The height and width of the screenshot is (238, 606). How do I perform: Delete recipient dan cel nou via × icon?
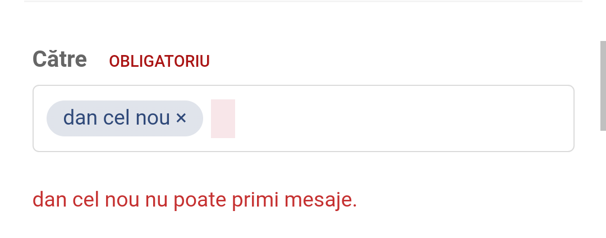point(181,118)
